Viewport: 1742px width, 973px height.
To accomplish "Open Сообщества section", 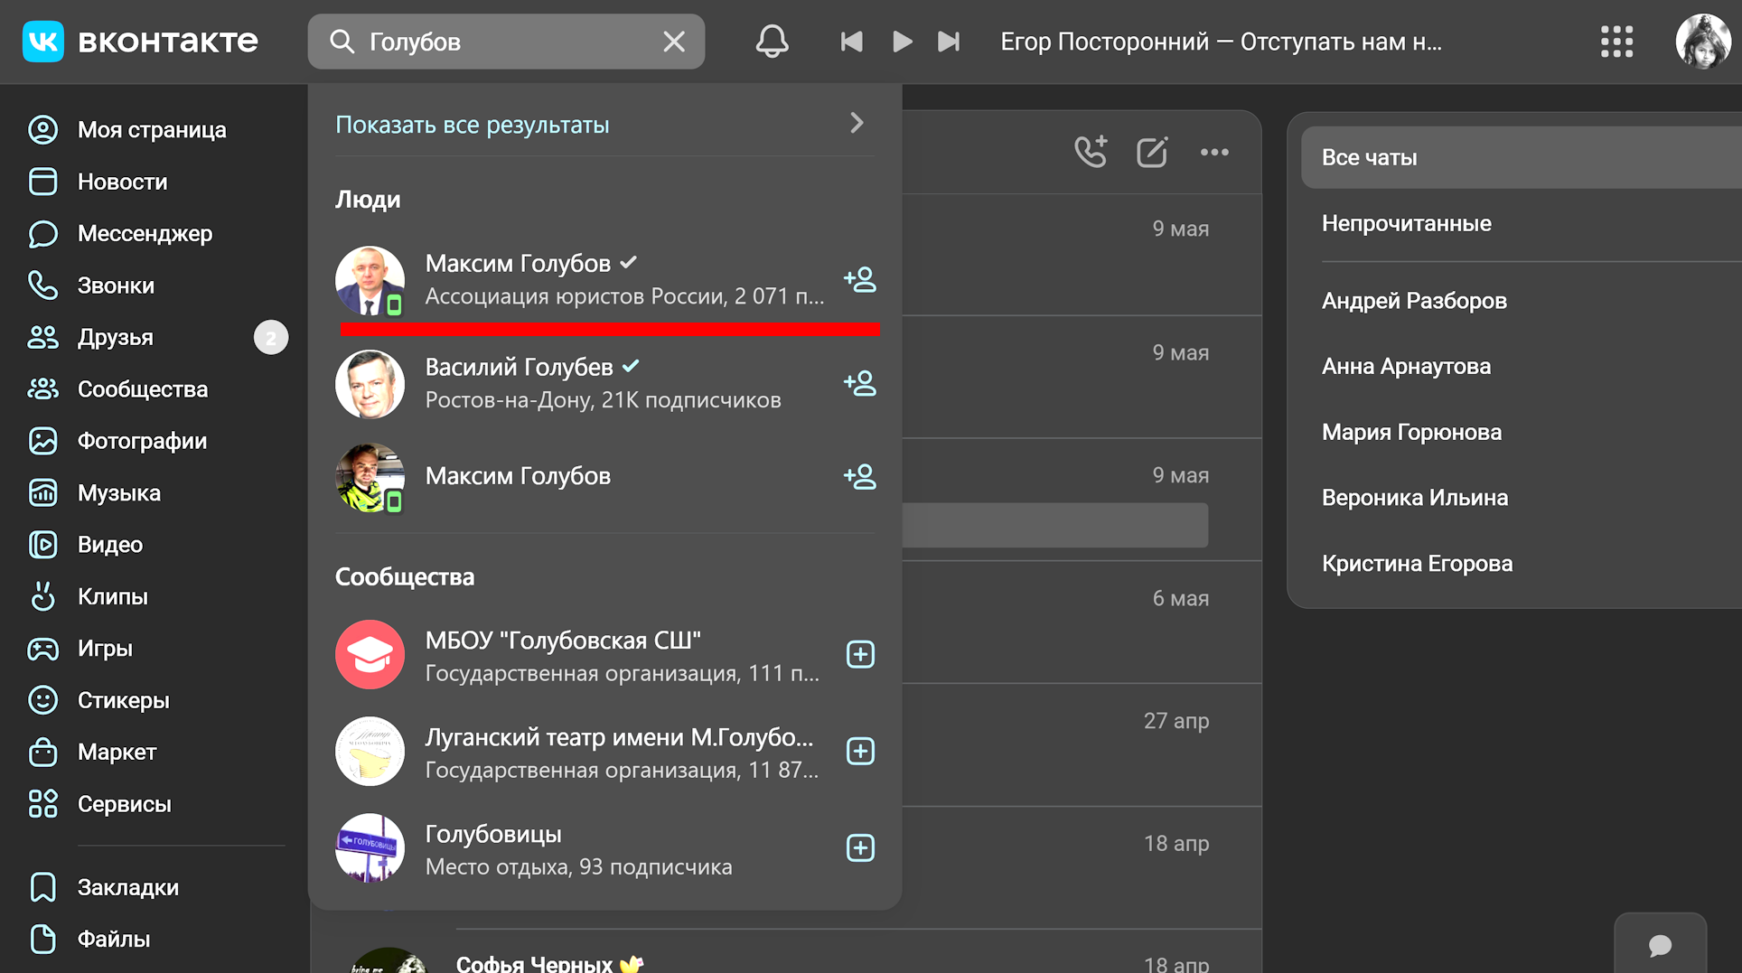I will 143,389.
